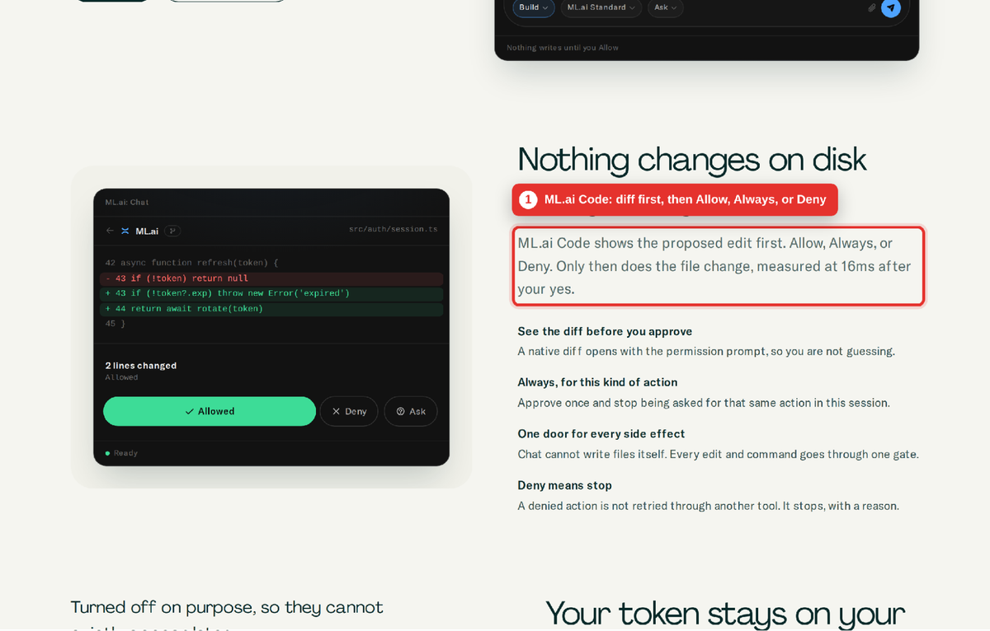Click the green Allowed button
This screenshot has height=631, width=990.
(x=210, y=411)
